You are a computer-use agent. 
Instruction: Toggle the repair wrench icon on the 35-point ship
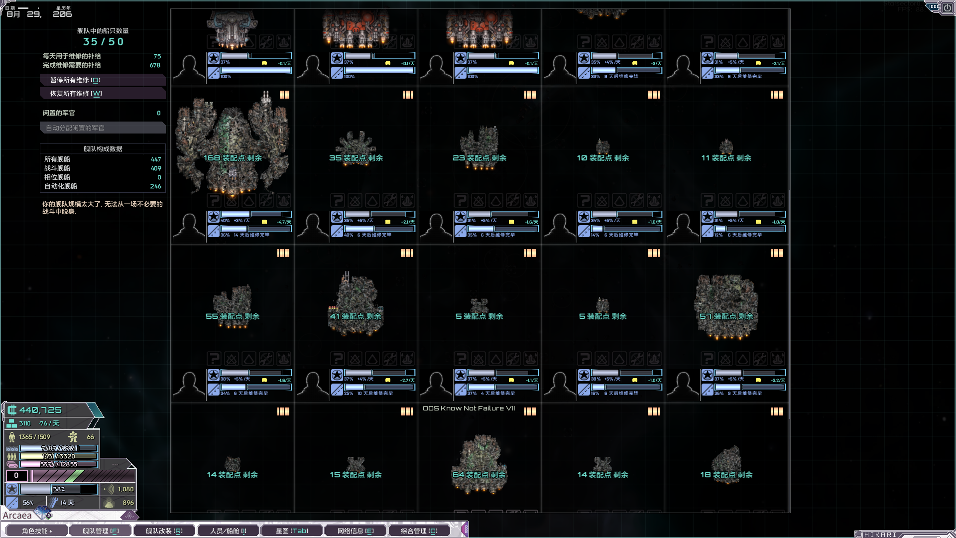[x=389, y=200]
